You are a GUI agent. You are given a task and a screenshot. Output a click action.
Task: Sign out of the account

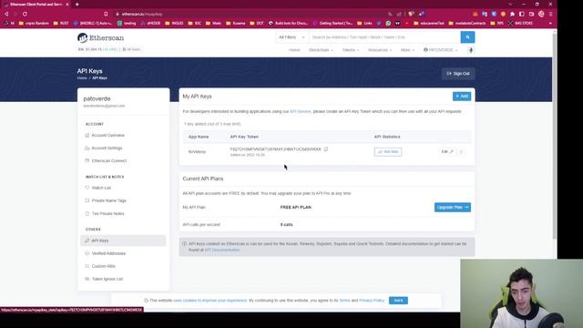point(458,74)
